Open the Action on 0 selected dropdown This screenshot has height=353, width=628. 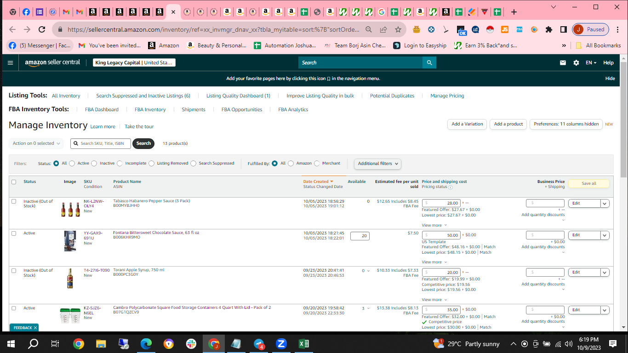point(36,143)
